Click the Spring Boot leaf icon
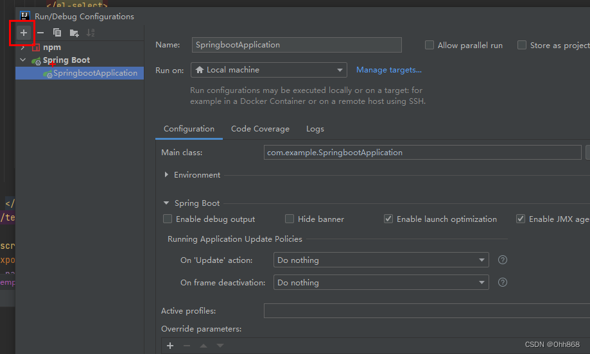Screen dimensions: 590x354 tap(36, 60)
